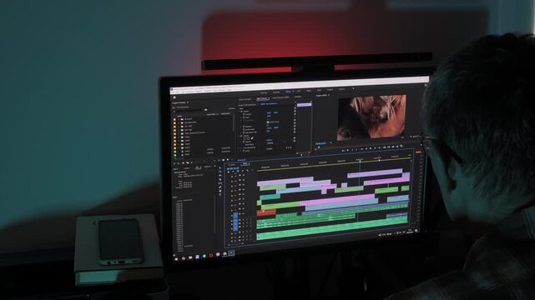Select the orange-red clip in the timeline
This screenshot has height=300, width=535.
266,212
